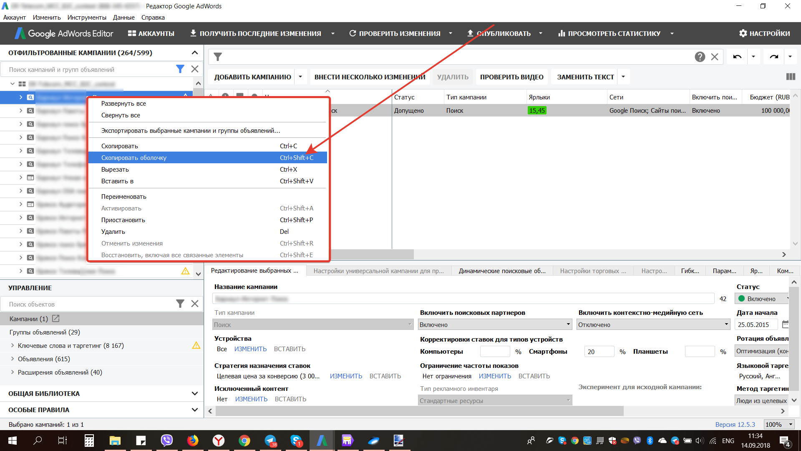Clear the main filter with X icon
The width and height of the screenshot is (801, 451).
[x=715, y=57]
